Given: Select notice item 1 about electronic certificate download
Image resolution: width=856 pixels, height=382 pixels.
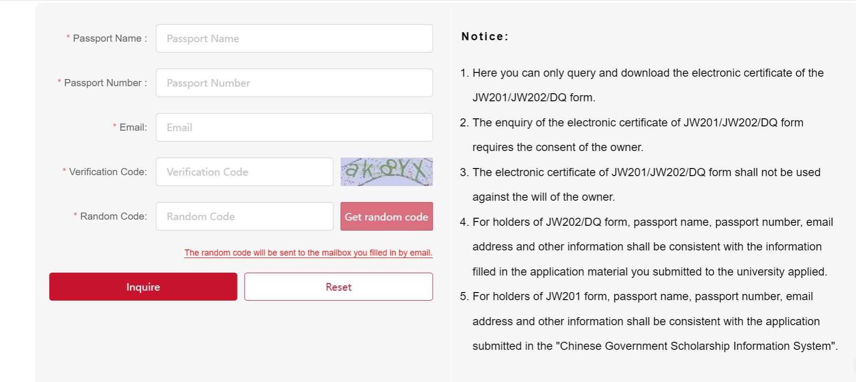Looking at the screenshot, I should (642, 85).
